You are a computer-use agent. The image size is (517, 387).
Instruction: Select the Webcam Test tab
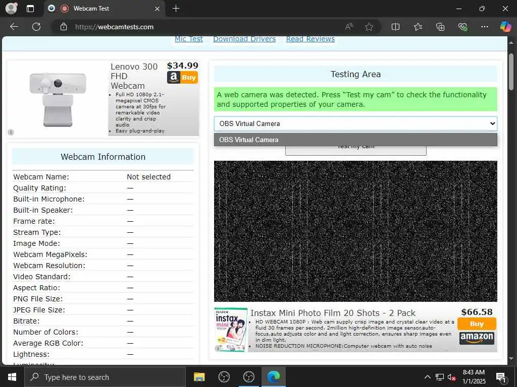click(x=104, y=9)
